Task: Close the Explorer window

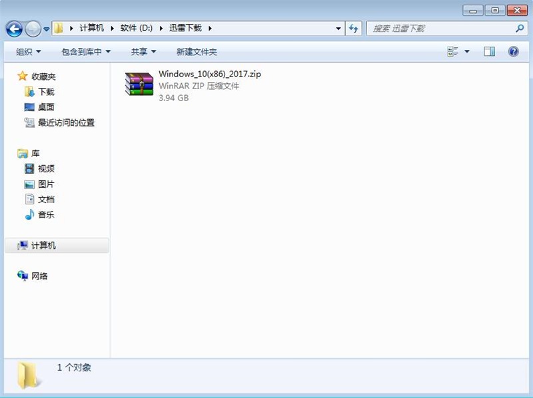Action: 517,10
